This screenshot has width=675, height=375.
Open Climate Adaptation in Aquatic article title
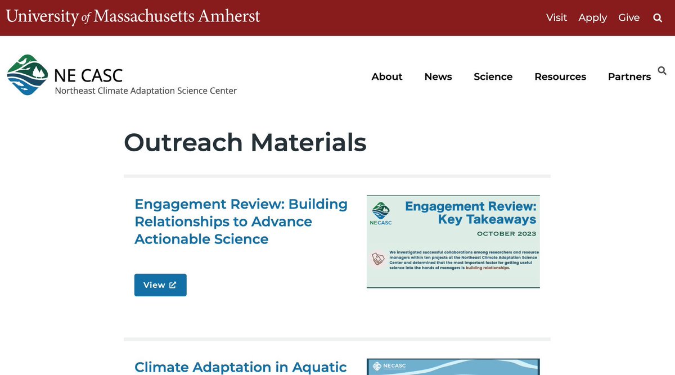(241, 367)
